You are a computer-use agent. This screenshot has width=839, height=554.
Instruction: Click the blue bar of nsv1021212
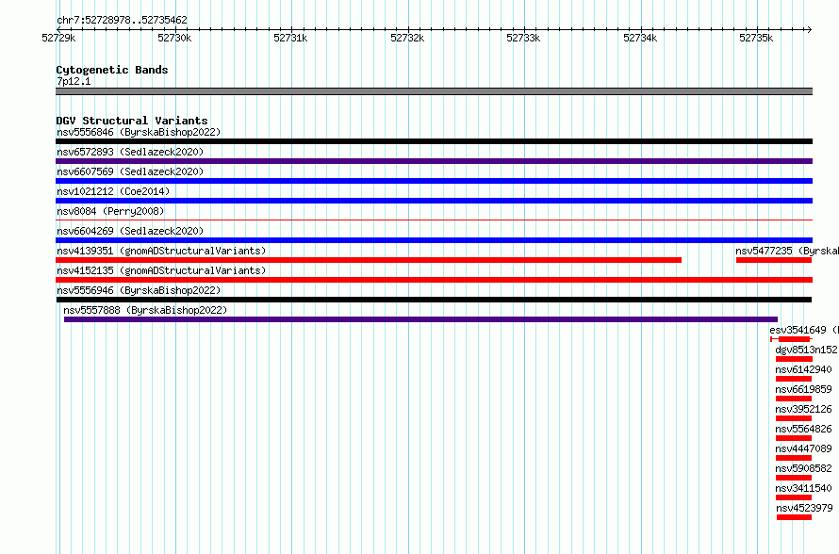point(434,201)
